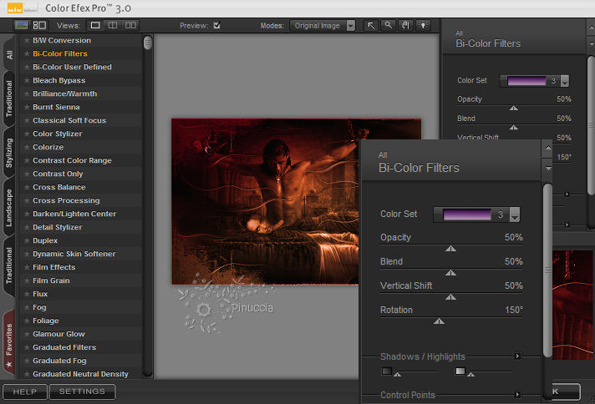This screenshot has width=595, height=404.
Task: Open the Favorites tab
Action: 9,342
